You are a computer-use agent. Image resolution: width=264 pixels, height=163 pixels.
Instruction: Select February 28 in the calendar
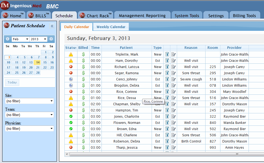(37, 73)
